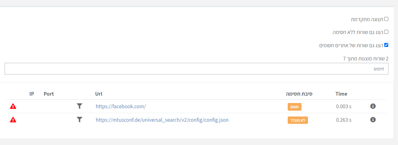Click filter icon for facebook.com row
The width and height of the screenshot is (398, 145).
tap(79, 106)
